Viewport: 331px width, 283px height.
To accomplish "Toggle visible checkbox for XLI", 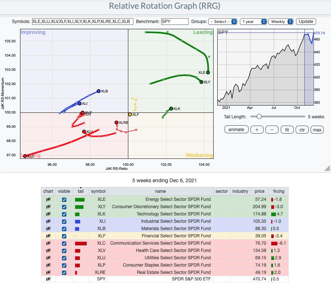I will point(64,221).
